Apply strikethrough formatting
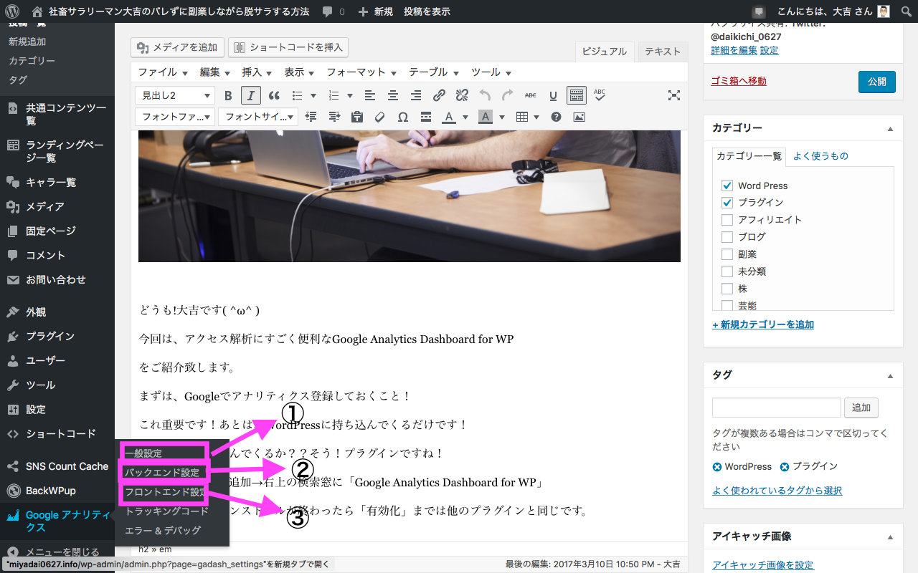Screen dimensions: 918x573 (x=531, y=95)
